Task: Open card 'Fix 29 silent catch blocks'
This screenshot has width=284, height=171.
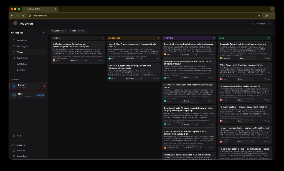Action: pyautogui.click(x=245, y=153)
